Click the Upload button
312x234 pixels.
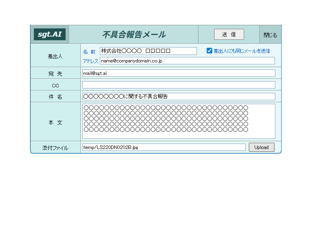coord(261,147)
